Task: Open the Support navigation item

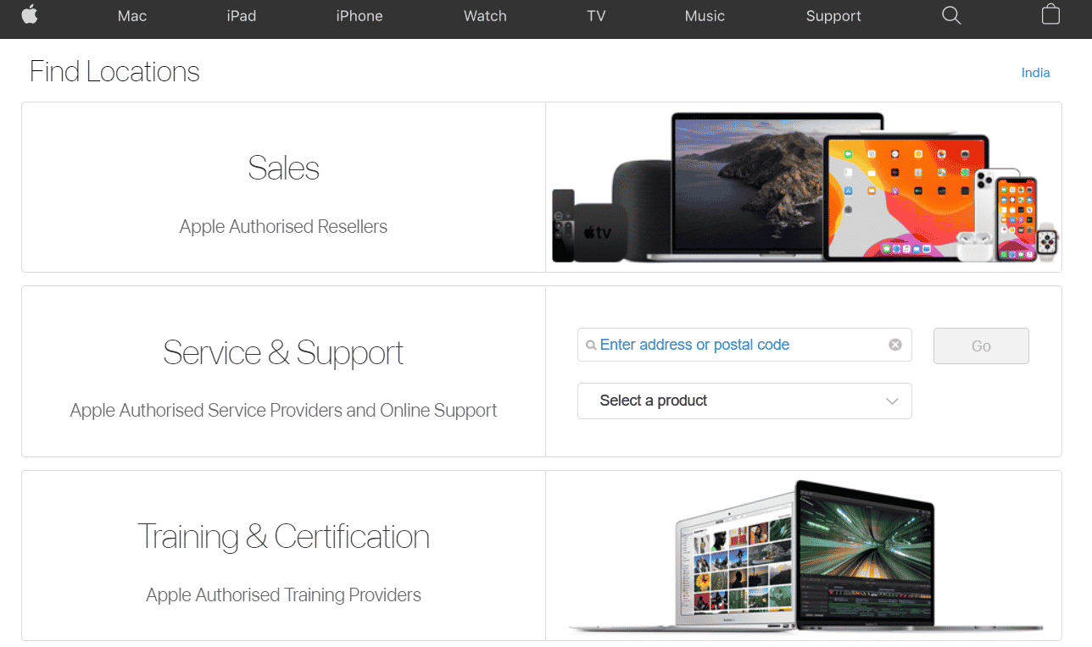Action: [833, 16]
